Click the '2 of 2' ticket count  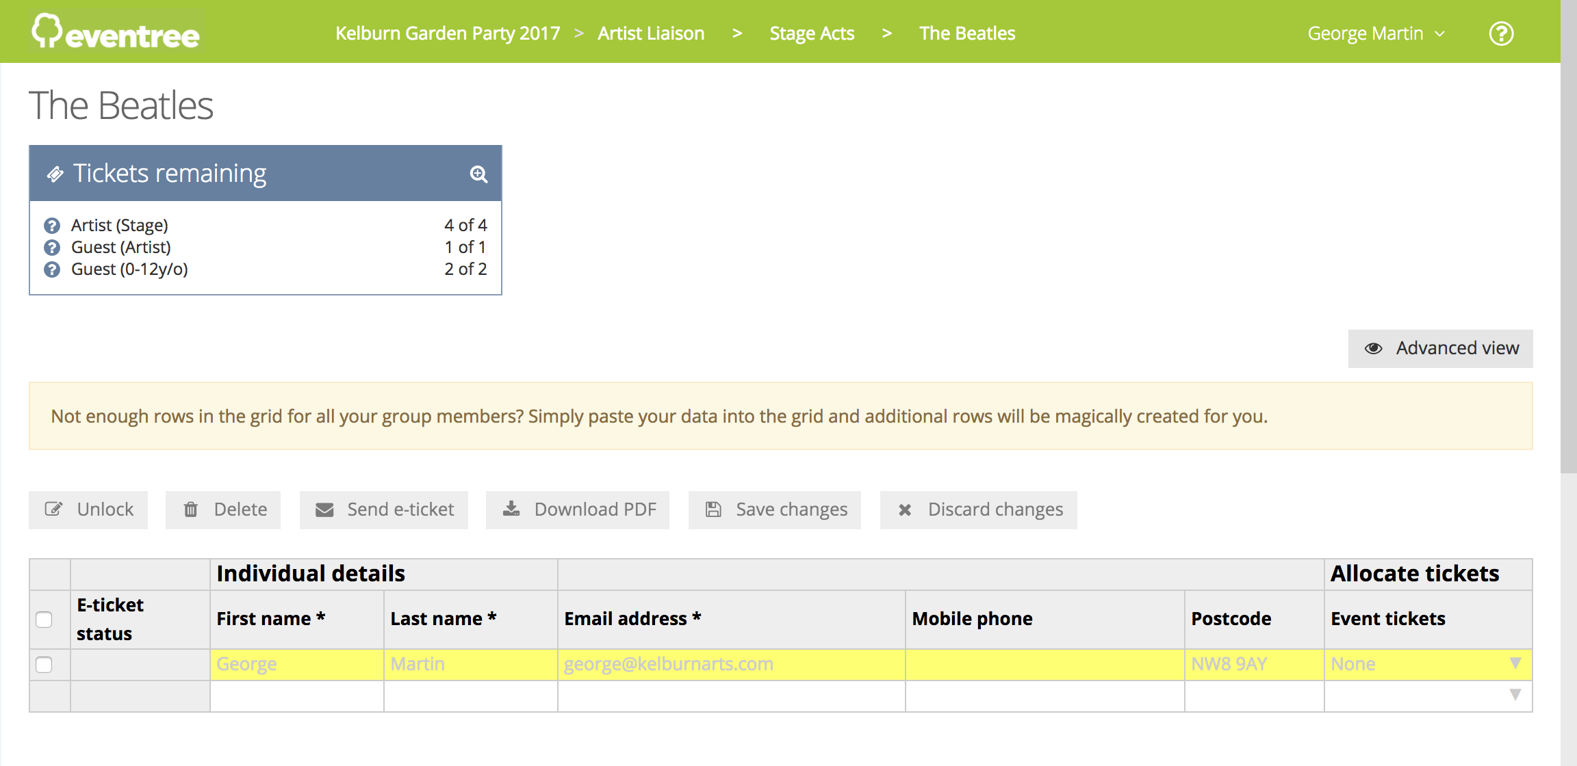click(465, 269)
